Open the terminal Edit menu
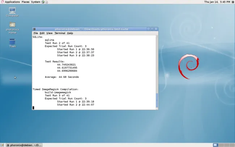Screen dimensions: 235x147 [x=42, y=33]
